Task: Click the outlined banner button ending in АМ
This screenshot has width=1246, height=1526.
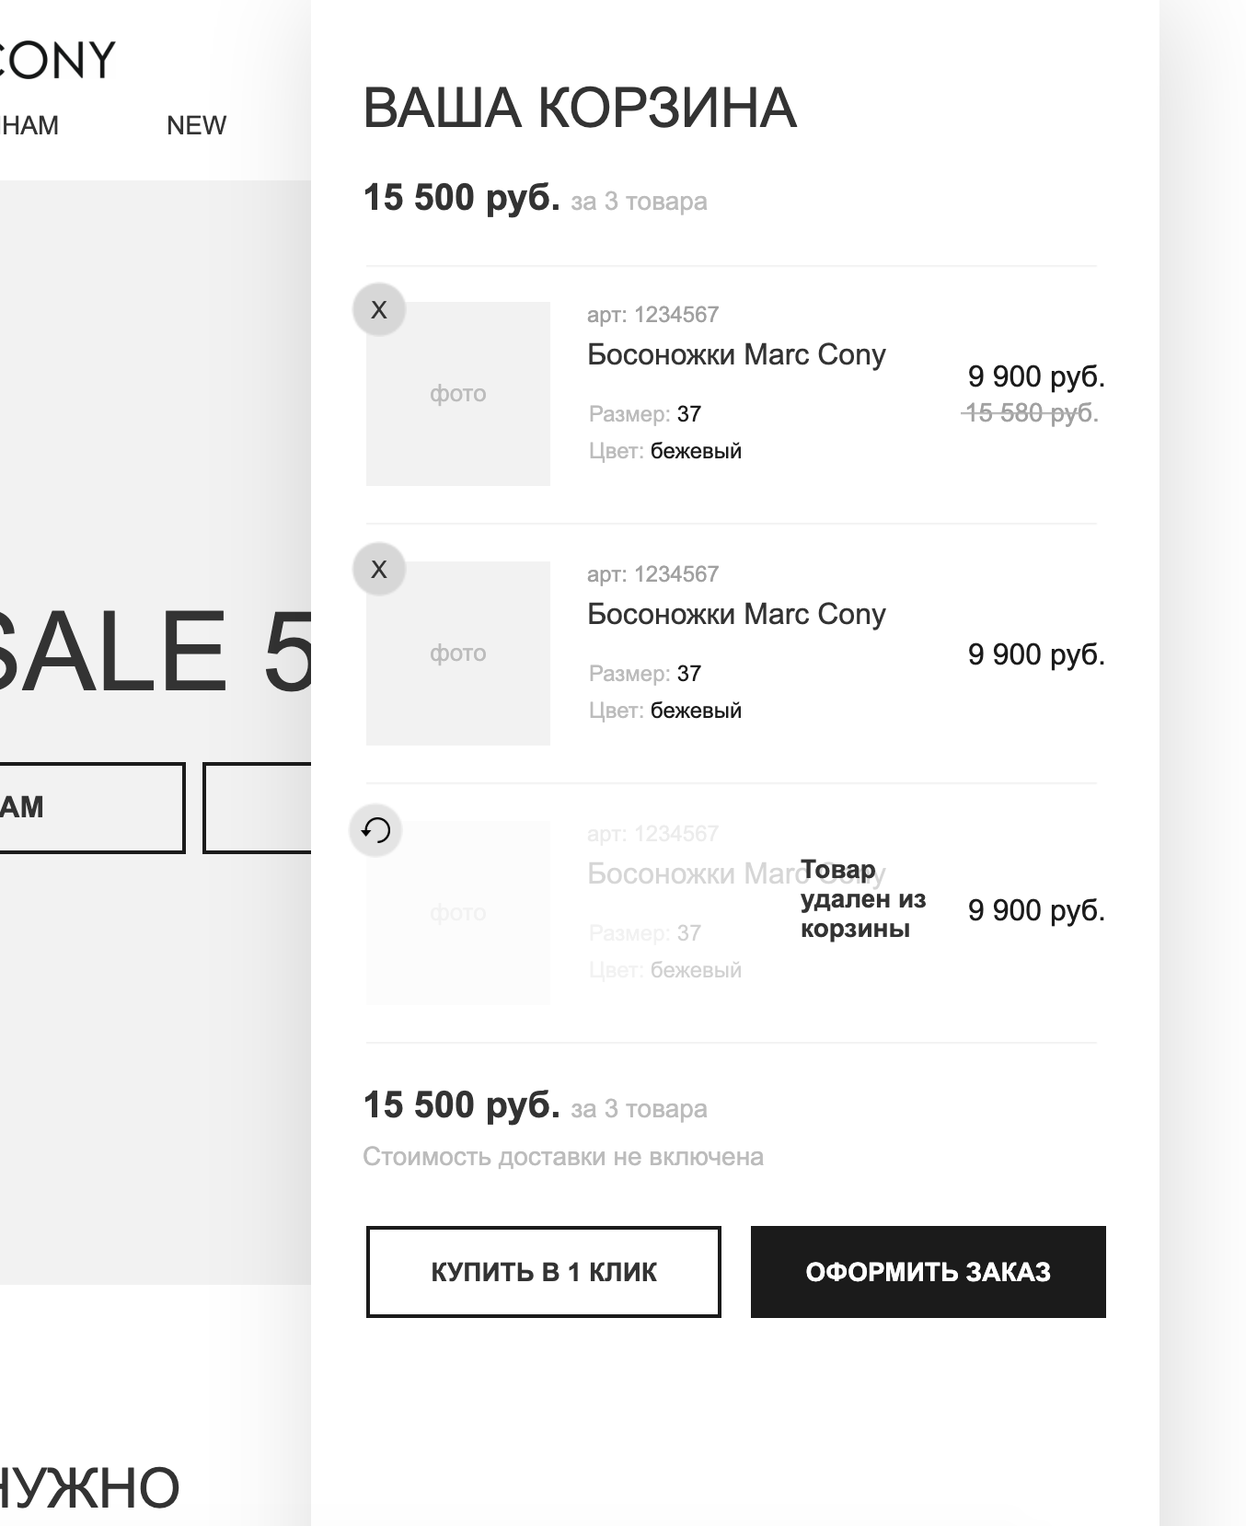Action: click(90, 807)
